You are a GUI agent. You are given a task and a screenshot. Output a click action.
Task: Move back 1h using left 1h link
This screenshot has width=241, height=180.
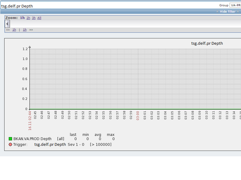click(x=14, y=30)
